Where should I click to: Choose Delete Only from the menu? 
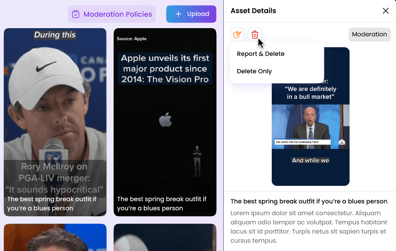coord(254,71)
